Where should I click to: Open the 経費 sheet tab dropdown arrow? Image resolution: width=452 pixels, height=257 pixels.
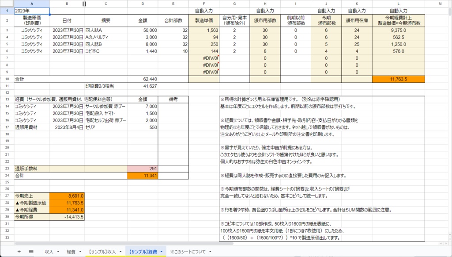(80, 252)
